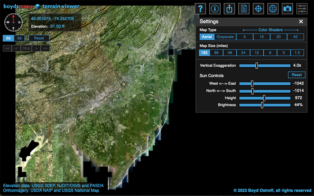Click Reset button beside 3d toggle
Image resolution: width=314 pixels, height=196 pixels.
(x=39, y=38)
